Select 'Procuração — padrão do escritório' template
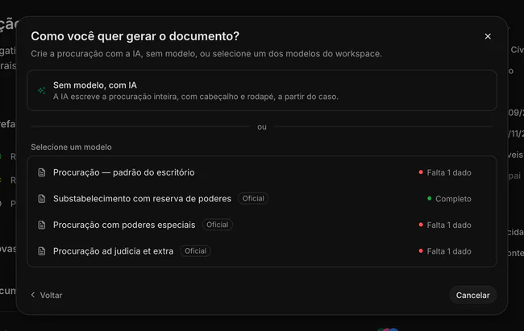Screen dimensions: 524x331 coord(262,172)
